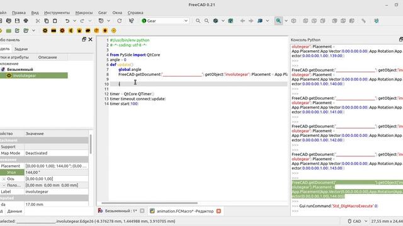403x226 pixels.
Task: Close the Безымянный : 1* document tab
Action: [142, 211]
